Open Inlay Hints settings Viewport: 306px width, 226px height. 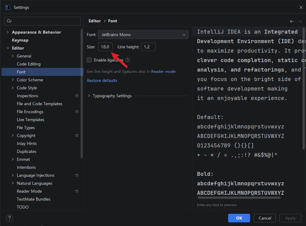(27, 143)
